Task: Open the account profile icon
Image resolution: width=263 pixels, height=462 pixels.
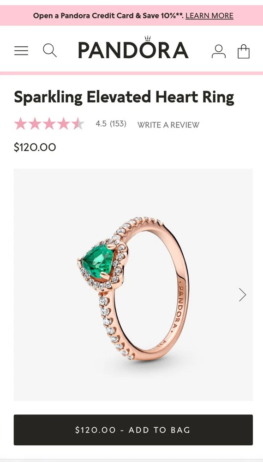Action: point(219,51)
